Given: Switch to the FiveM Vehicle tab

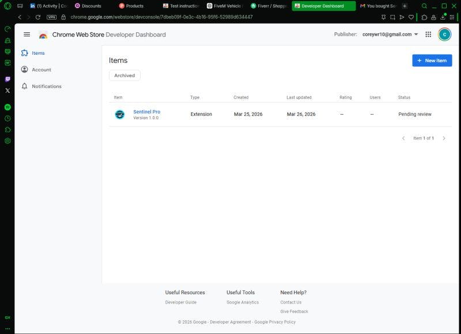Looking at the screenshot, I should (225, 6).
